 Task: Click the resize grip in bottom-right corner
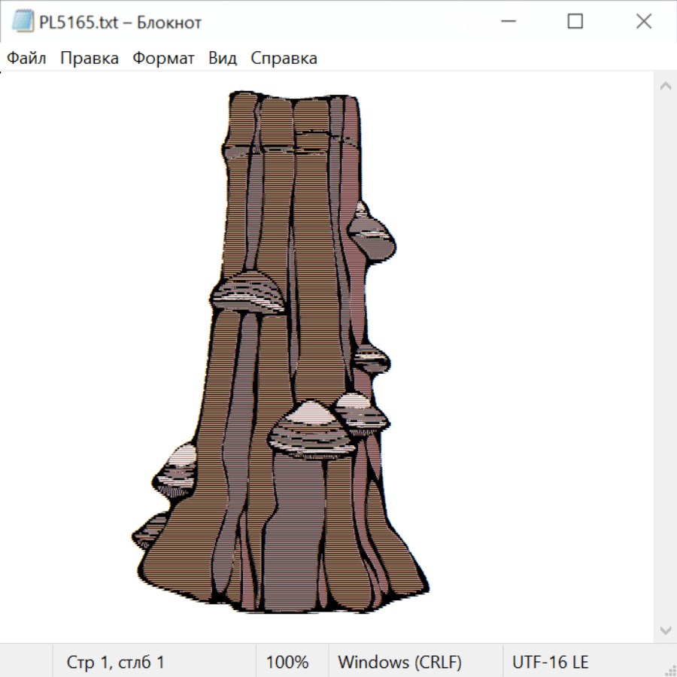[670, 670]
